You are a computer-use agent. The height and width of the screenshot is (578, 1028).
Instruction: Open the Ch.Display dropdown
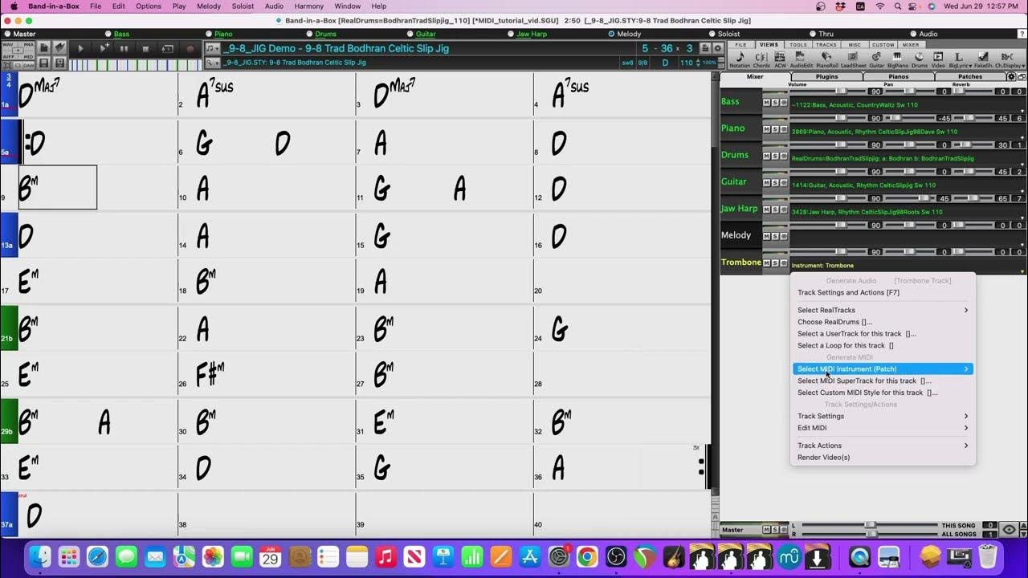point(1010,58)
